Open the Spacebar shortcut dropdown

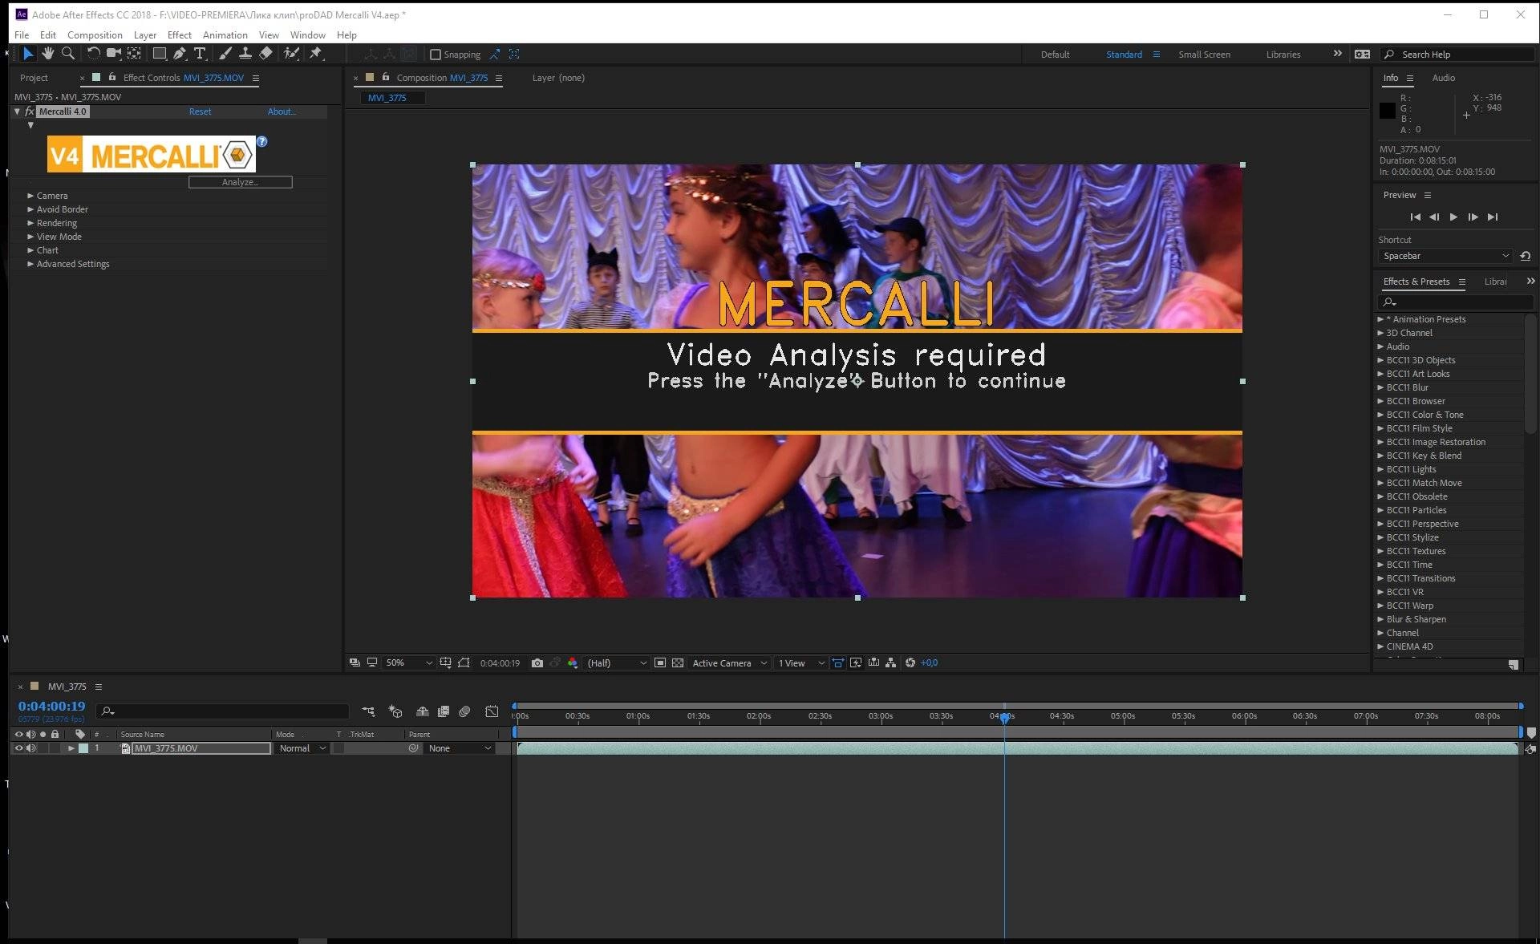pos(1446,256)
